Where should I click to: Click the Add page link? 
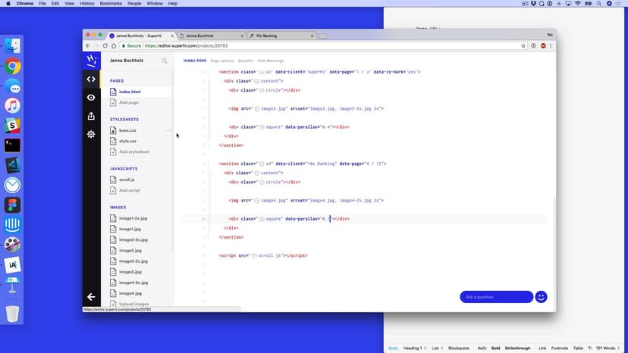[x=128, y=102]
